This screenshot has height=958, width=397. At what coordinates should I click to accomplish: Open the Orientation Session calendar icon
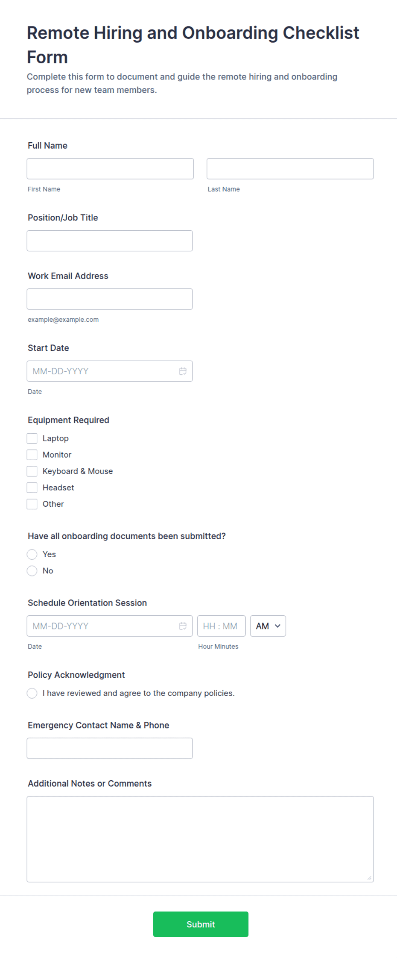click(x=183, y=626)
